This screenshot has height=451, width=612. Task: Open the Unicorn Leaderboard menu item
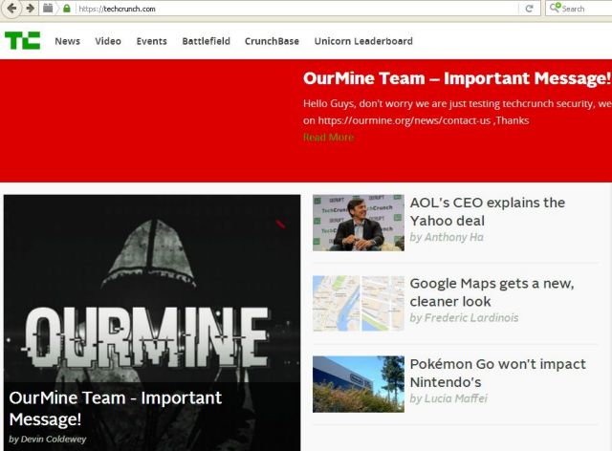pos(363,41)
